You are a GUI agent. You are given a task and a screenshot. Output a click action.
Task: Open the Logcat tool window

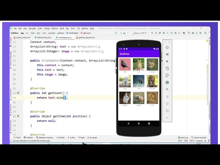(x=92, y=137)
